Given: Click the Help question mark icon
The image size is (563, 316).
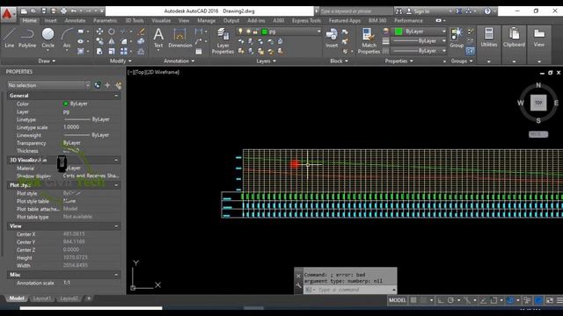Looking at the screenshot, I should point(487,11).
